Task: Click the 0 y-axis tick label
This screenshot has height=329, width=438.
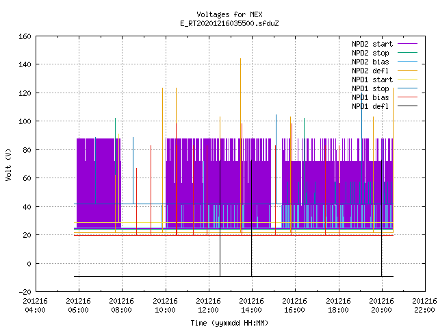Action: [29, 264]
